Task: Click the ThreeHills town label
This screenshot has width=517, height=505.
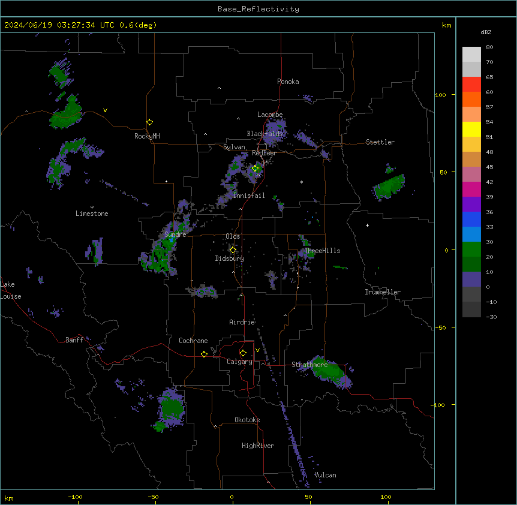Action: tap(323, 251)
